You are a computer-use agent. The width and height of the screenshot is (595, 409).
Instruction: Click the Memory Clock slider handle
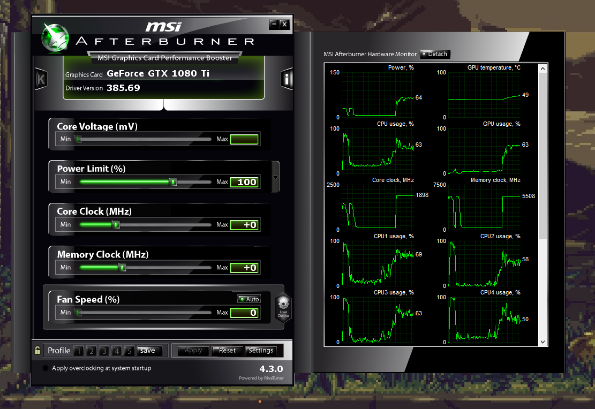point(122,268)
